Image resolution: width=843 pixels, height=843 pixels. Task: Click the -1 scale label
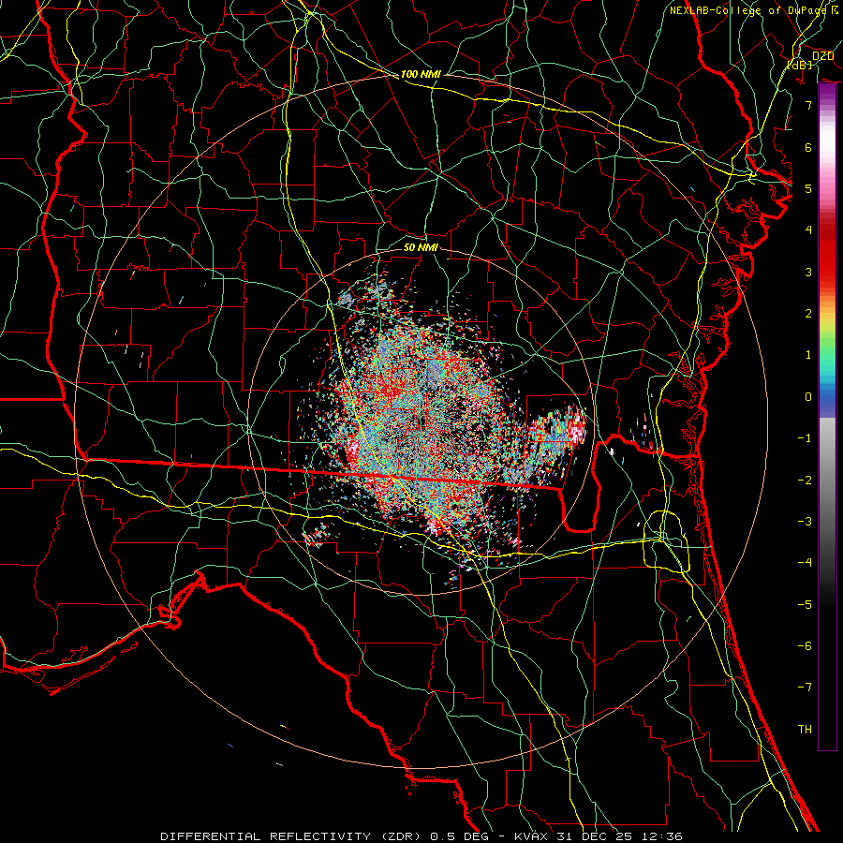tap(805, 438)
